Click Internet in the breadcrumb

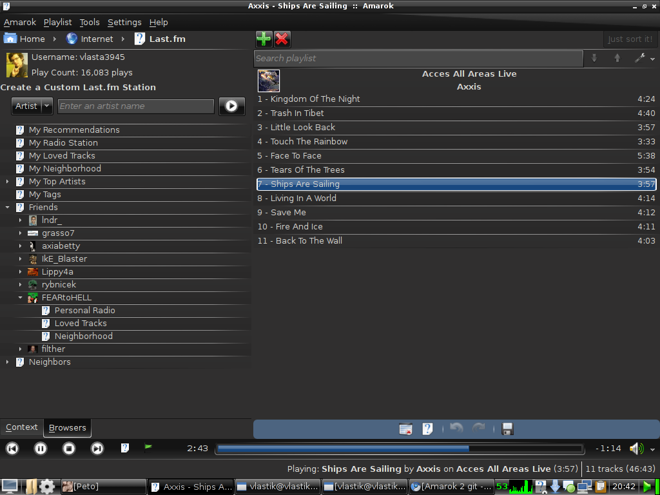(97, 39)
